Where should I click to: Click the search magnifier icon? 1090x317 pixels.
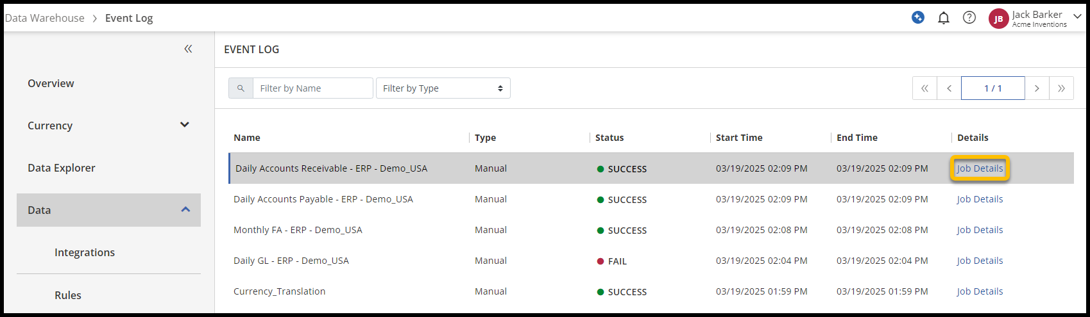coord(241,88)
